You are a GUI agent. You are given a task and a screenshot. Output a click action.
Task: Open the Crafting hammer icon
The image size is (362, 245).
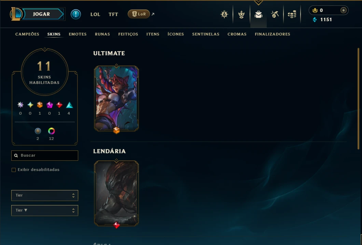point(275,15)
